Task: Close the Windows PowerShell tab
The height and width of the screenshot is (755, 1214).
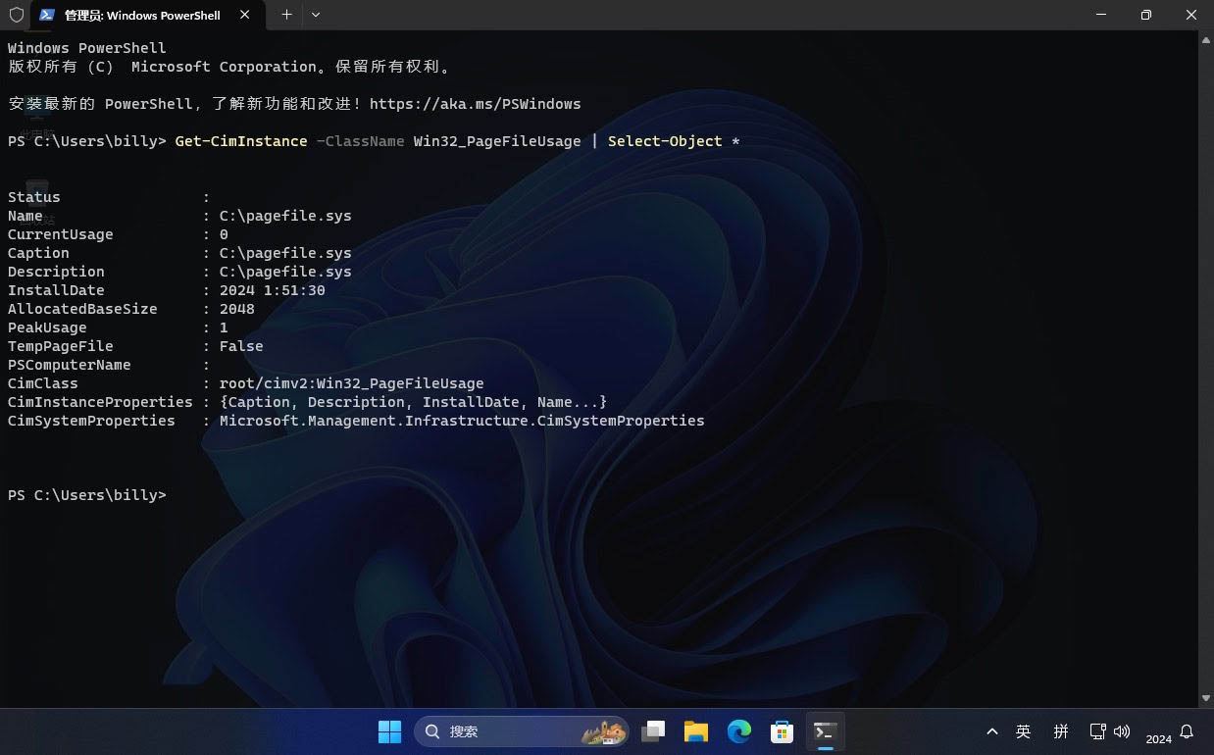Action: click(245, 15)
